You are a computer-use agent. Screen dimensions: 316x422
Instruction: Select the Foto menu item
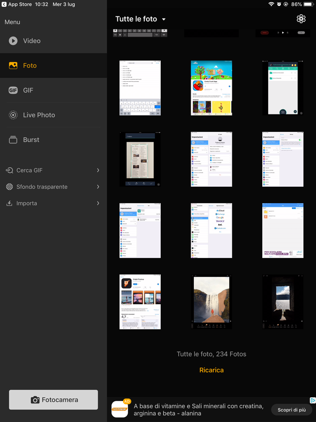tap(54, 65)
